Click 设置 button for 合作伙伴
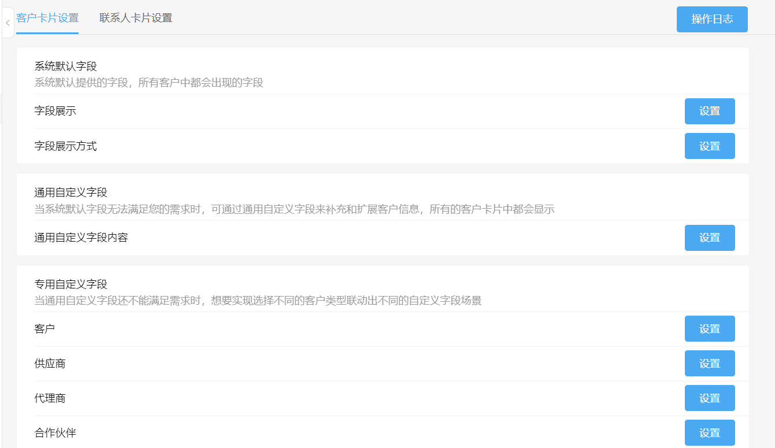Screen dimensions: 775x448 coord(710,433)
